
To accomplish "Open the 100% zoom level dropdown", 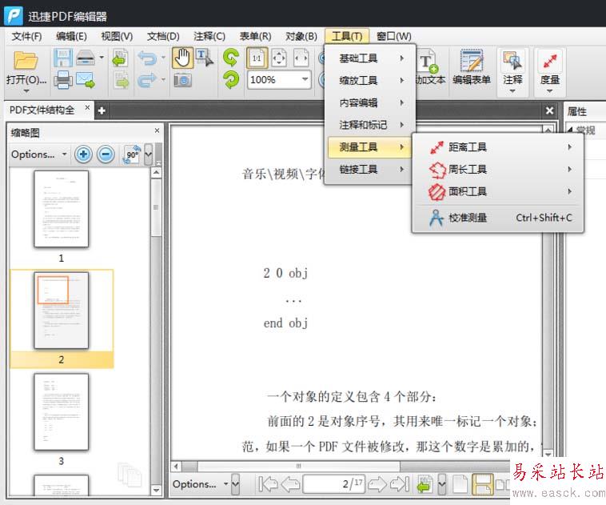I will [x=305, y=80].
